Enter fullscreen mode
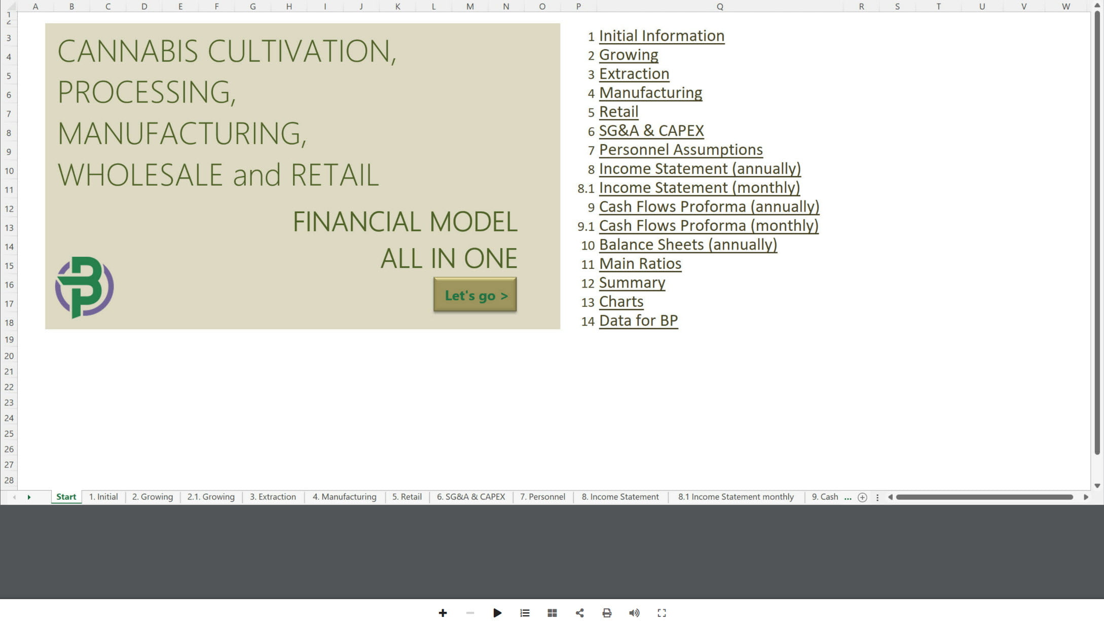The image size is (1104, 625). tap(661, 613)
